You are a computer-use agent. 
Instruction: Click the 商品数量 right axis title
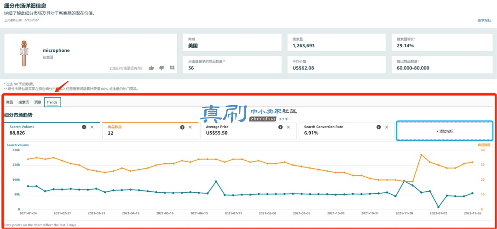coord(484,145)
